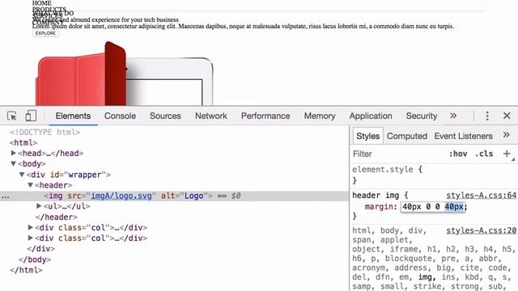Select the Event Listeners sub-tab
518x291 pixels.
(463, 136)
